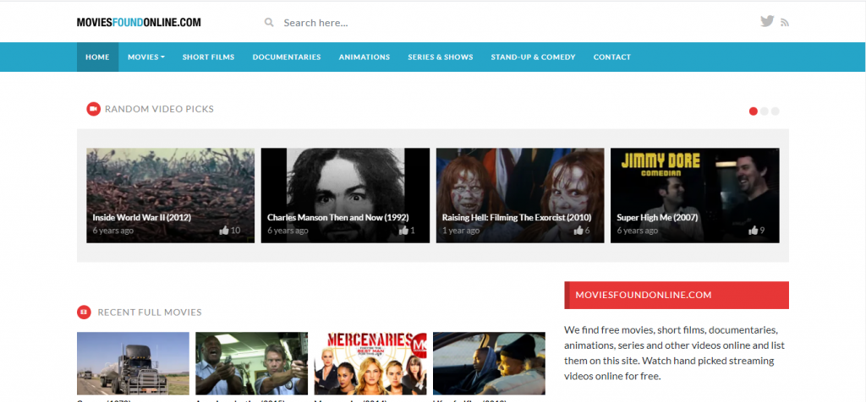866x402 pixels.
Task: Click the '1 year ago' text on Raising Hell
Action: pos(461,231)
